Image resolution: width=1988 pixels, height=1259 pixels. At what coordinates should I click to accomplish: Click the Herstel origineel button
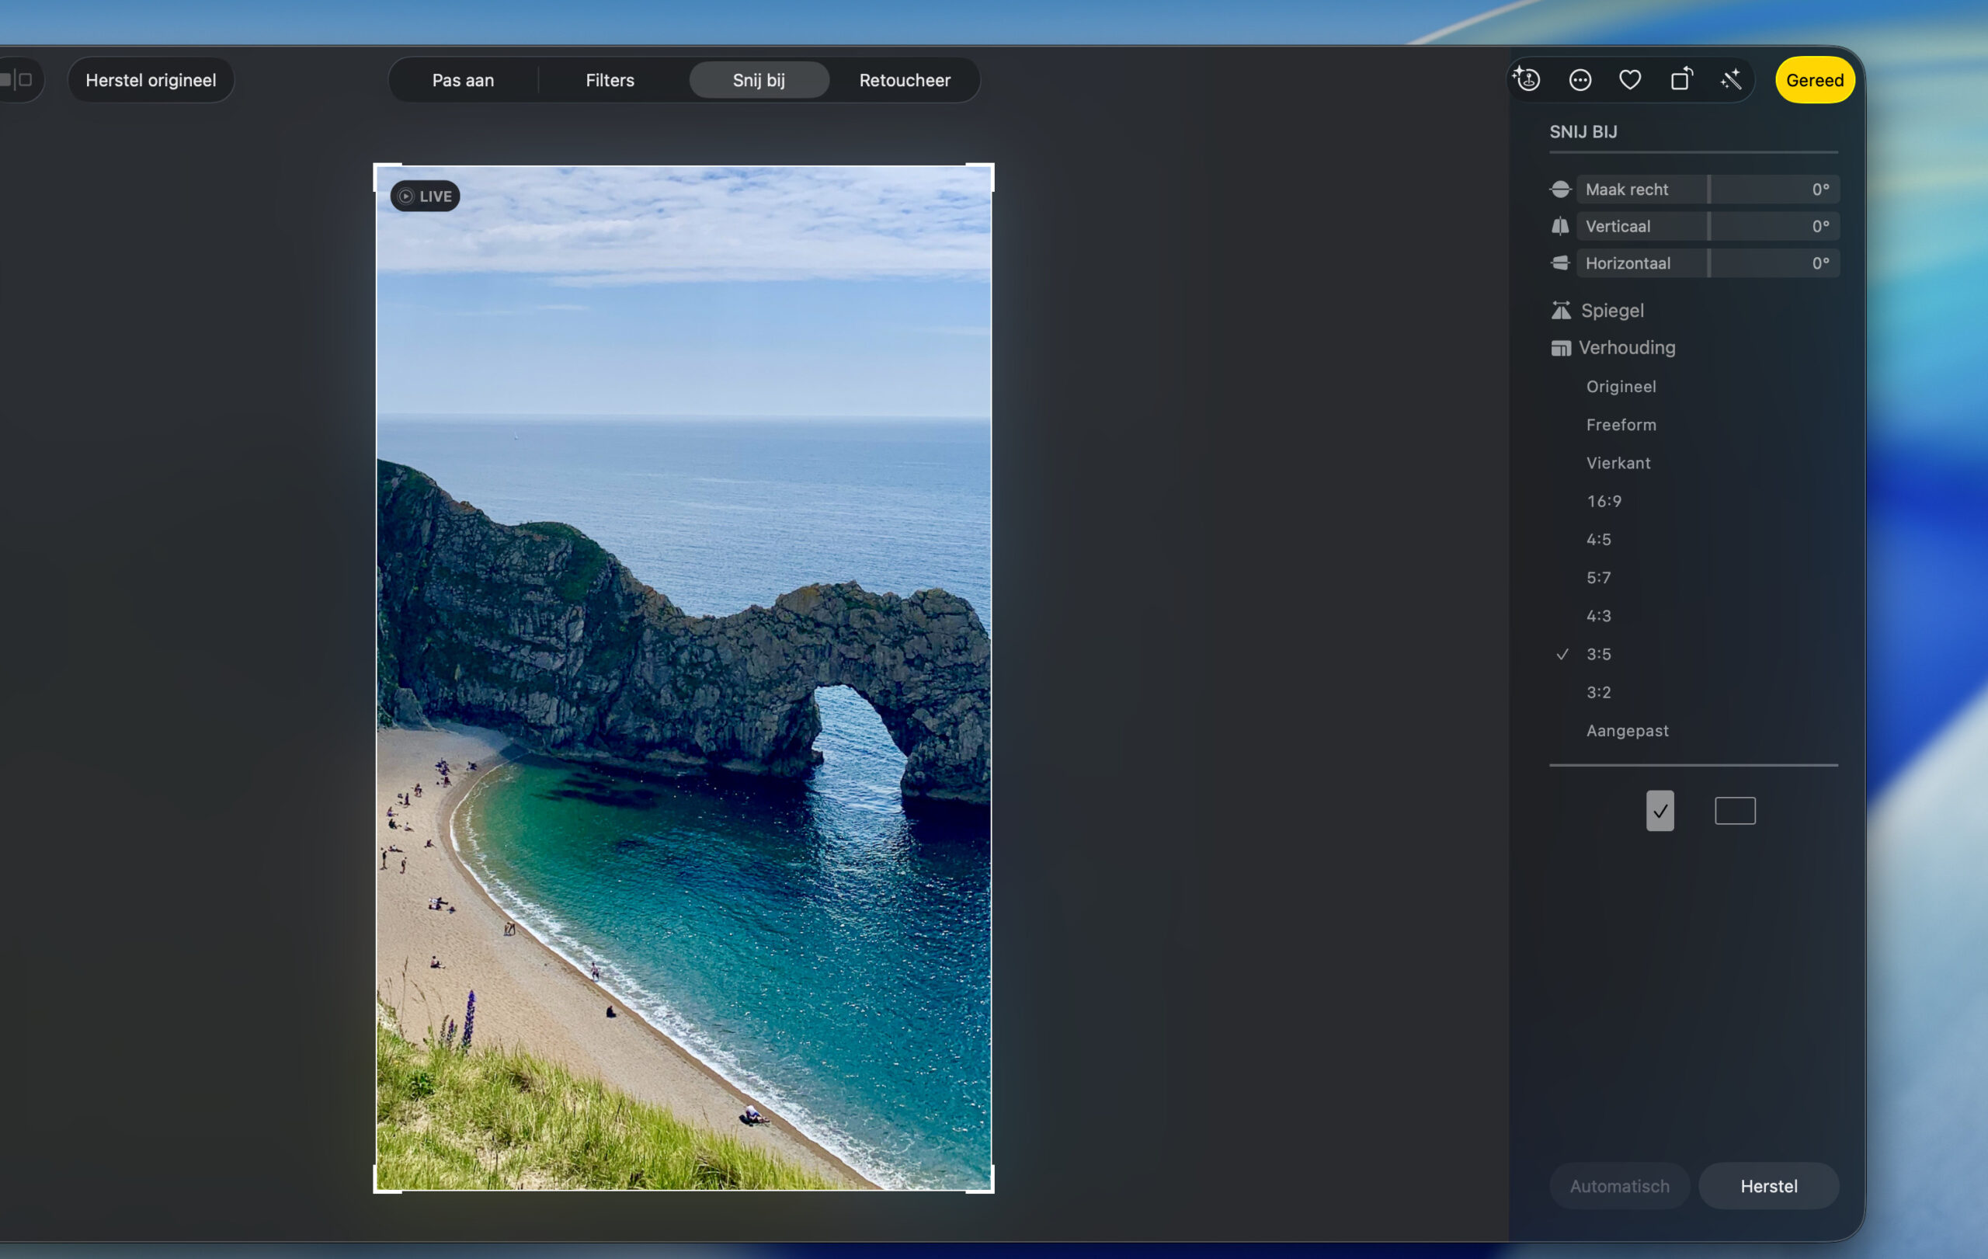pyautogui.click(x=151, y=80)
